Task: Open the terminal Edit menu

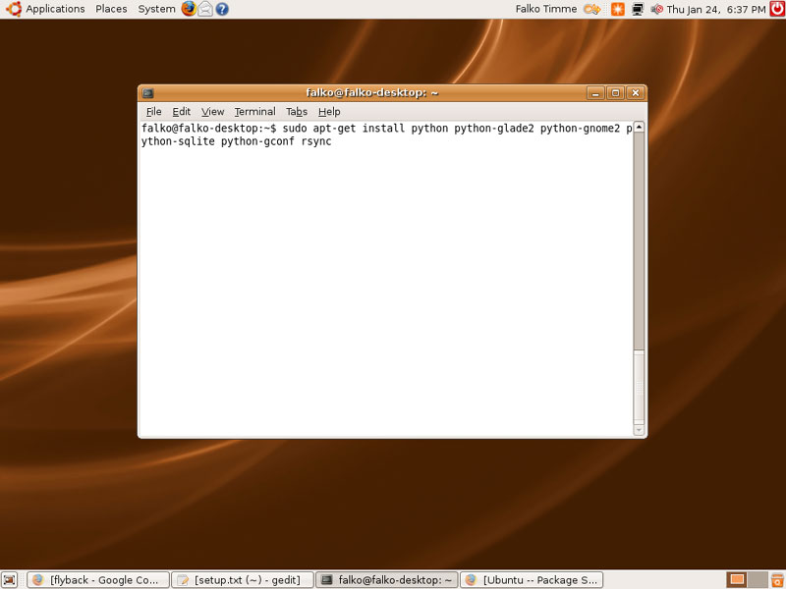Action: tap(181, 112)
